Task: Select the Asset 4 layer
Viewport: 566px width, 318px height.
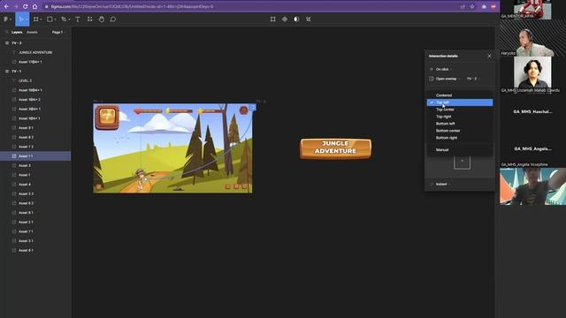Action: [x=35, y=185]
